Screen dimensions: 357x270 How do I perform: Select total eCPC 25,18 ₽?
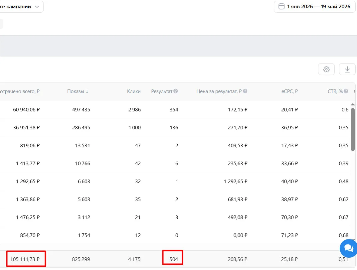[x=289, y=259]
